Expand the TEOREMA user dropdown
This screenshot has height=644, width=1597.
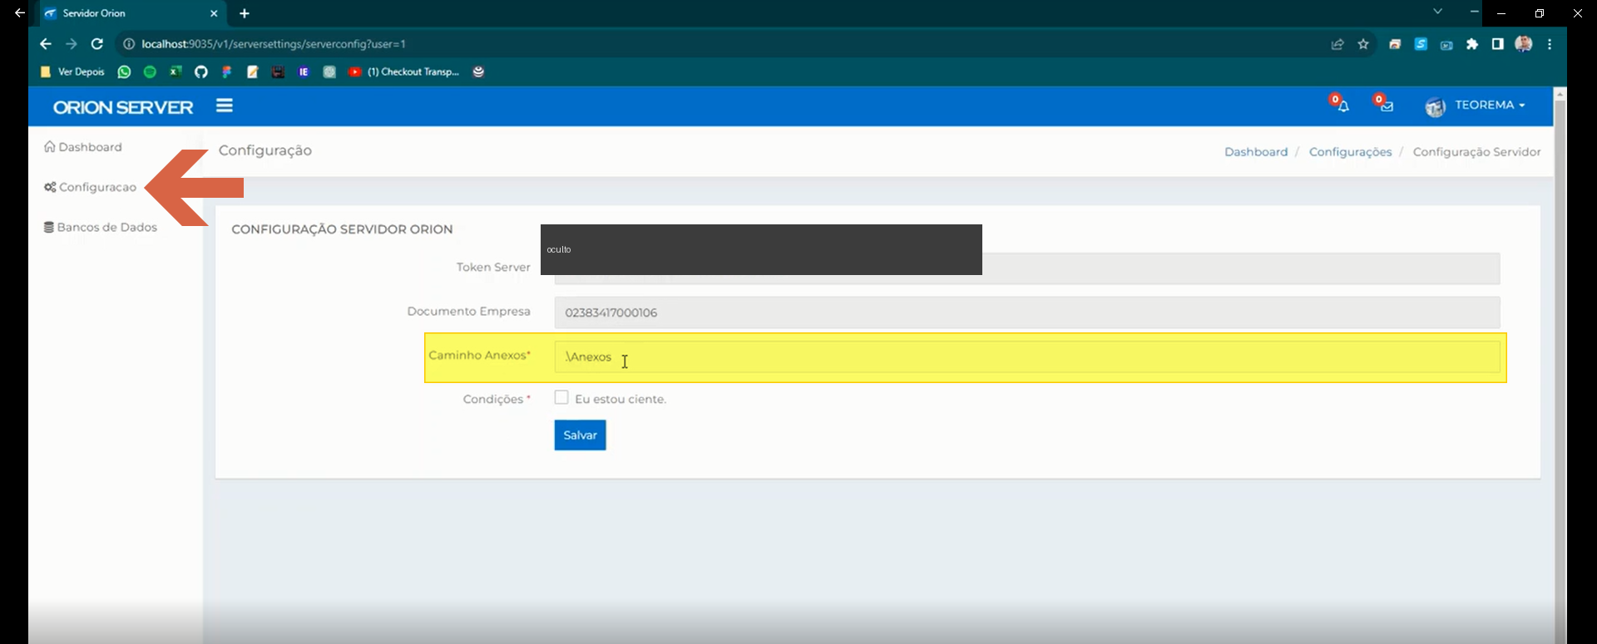[1489, 105]
